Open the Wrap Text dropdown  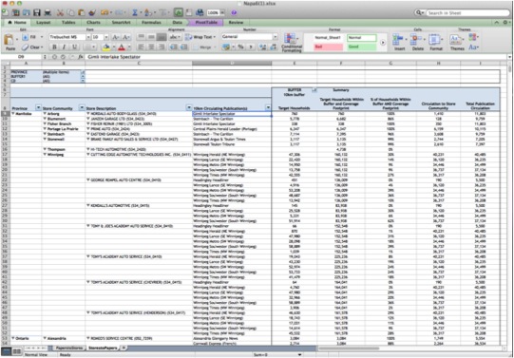pos(215,37)
